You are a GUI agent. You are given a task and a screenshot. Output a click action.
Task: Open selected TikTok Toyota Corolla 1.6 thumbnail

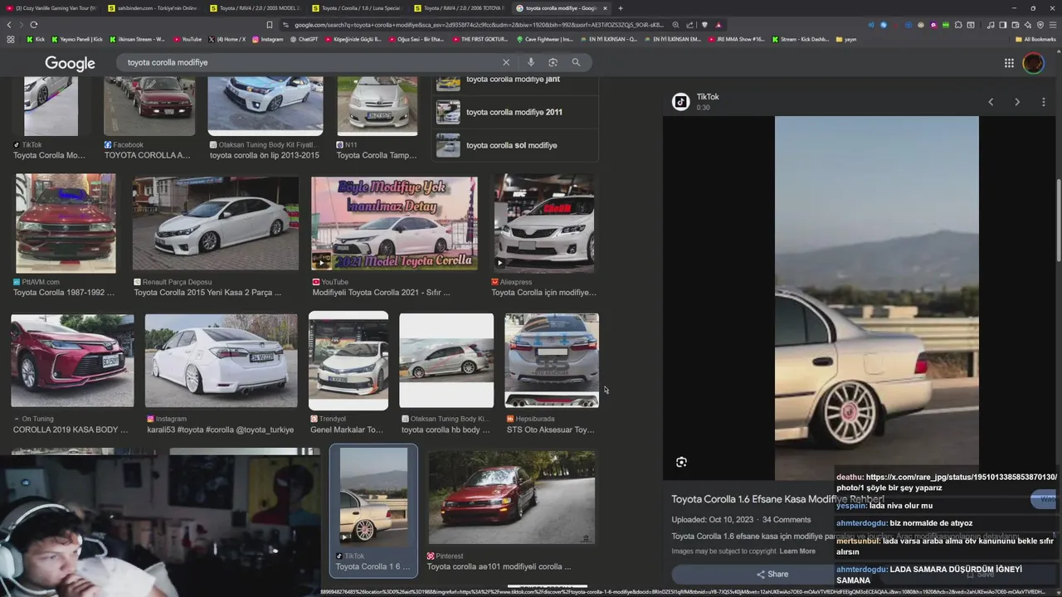(x=373, y=496)
